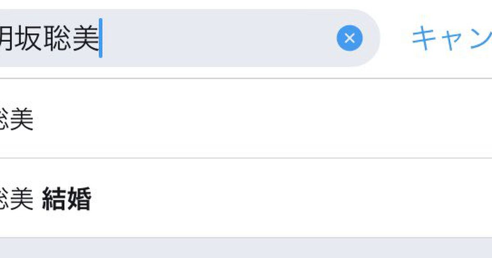Choose the suggestion ending in 聡美 結婚
Screen dimensions: 492x258
(x=246, y=198)
